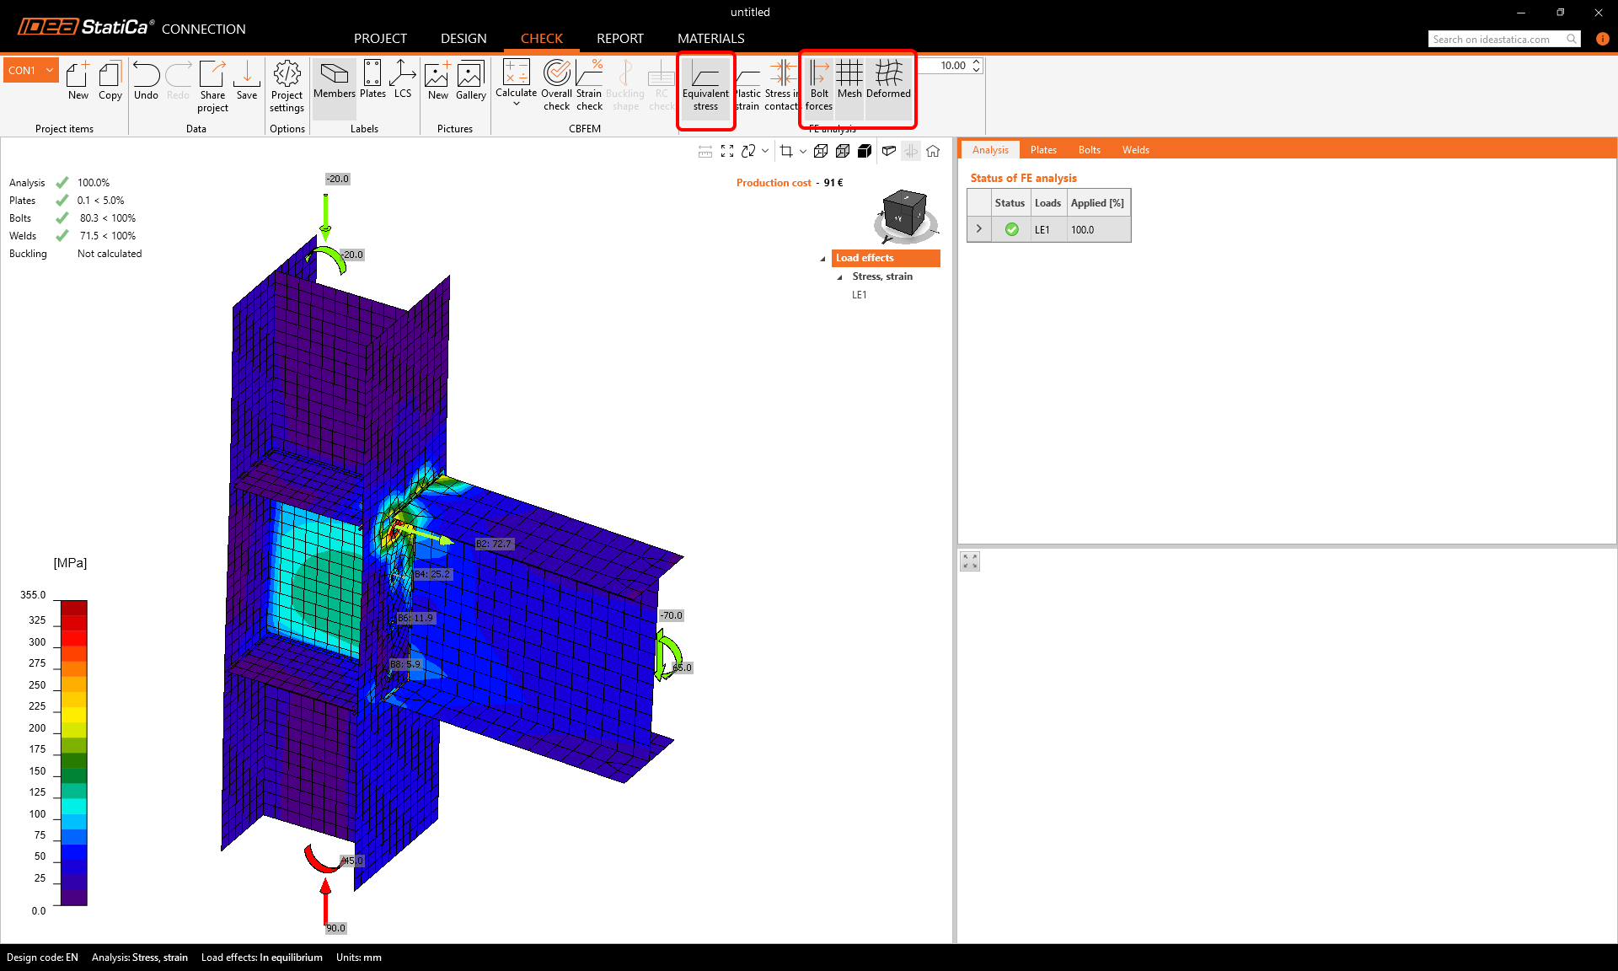The height and width of the screenshot is (971, 1618).
Task: Show the Deformed shape
Action: click(x=887, y=84)
